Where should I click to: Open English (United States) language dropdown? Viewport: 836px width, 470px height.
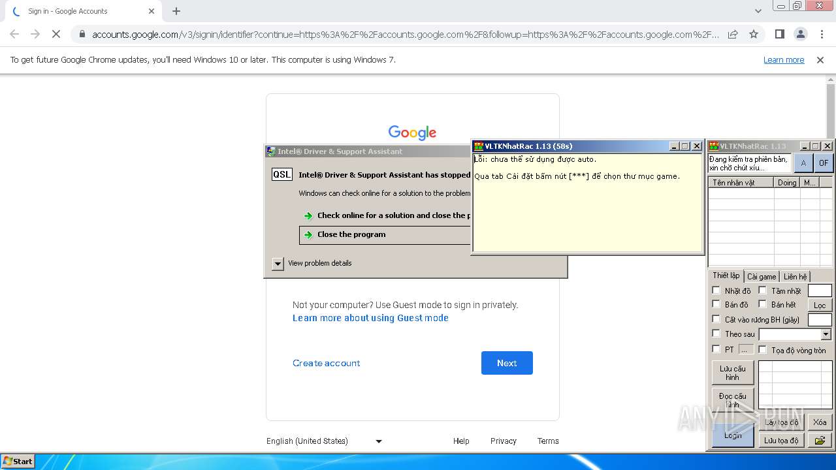click(324, 441)
